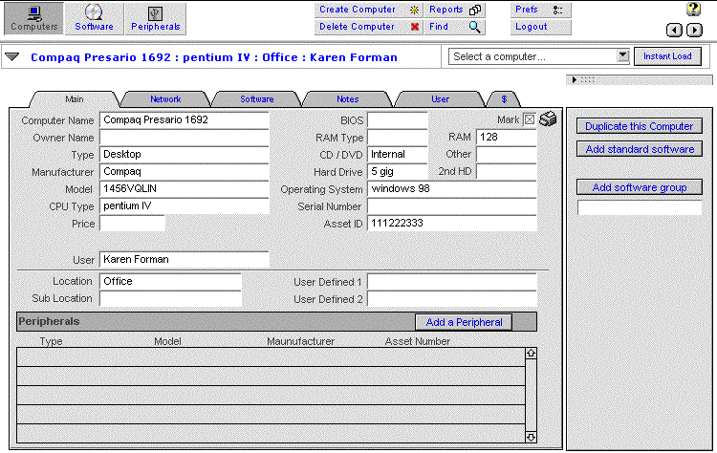Viewport: 717px width, 453px height.
Task: Click the field under Add software group
Action: pyautogui.click(x=640, y=208)
